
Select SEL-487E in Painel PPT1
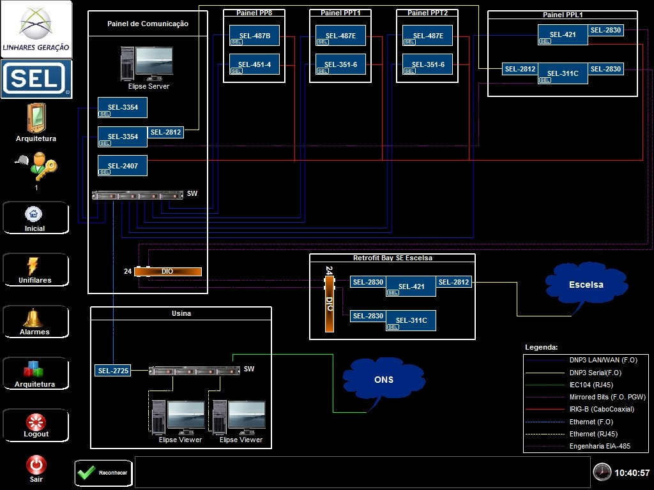coord(341,36)
